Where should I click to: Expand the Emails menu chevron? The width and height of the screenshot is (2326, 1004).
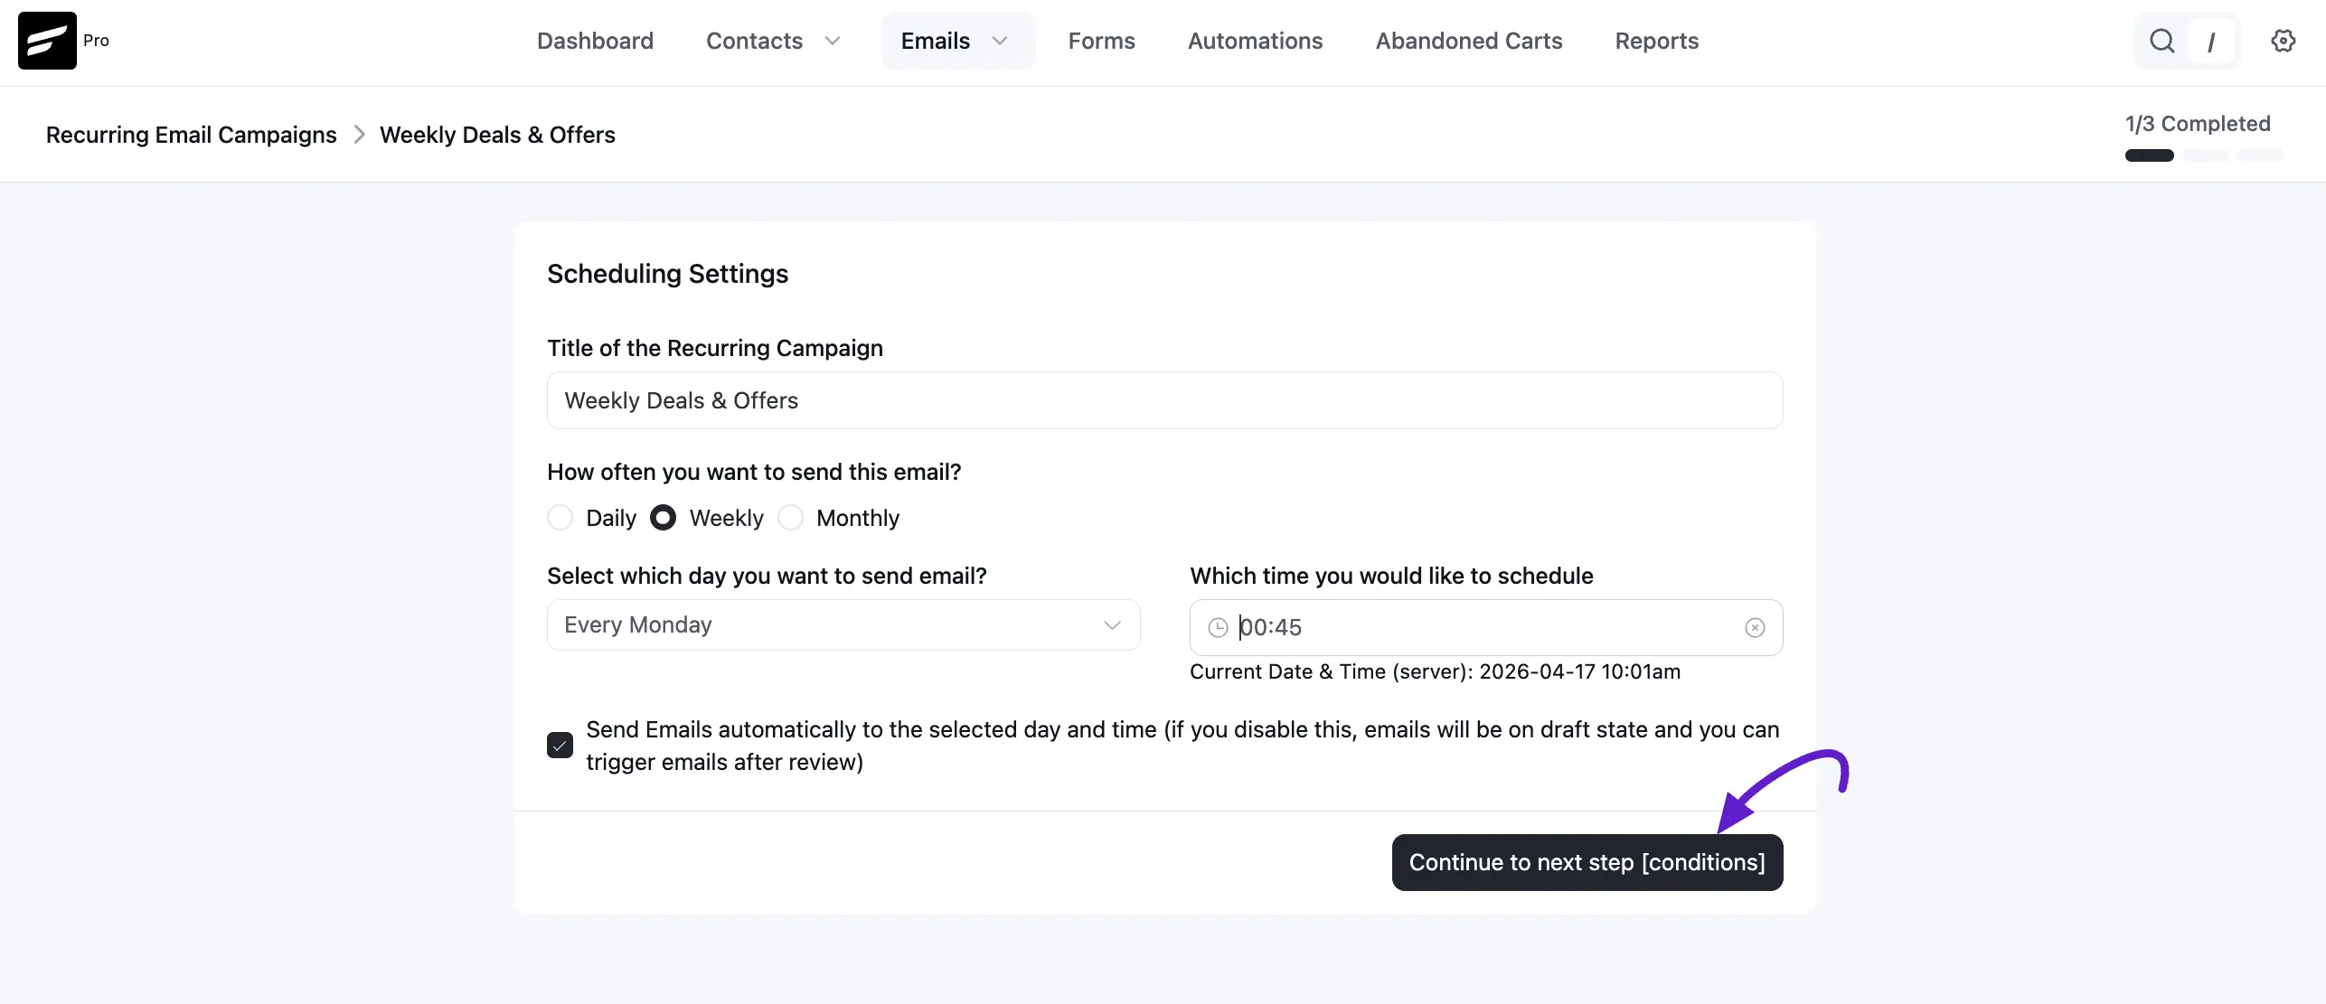click(1000, 41)
